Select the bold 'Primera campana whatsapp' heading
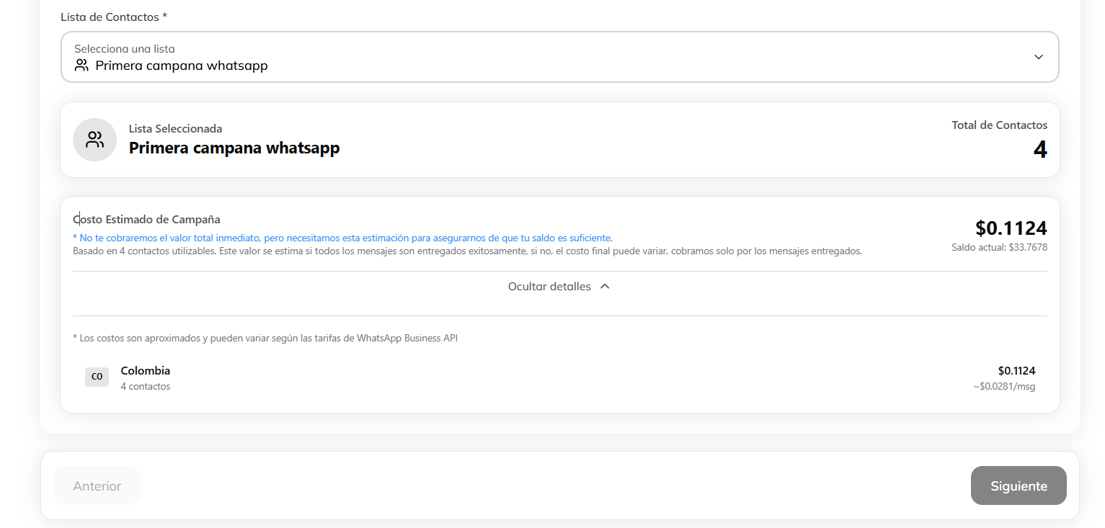The width and height of the screenshot is (1105, 528). coord(234,148)
